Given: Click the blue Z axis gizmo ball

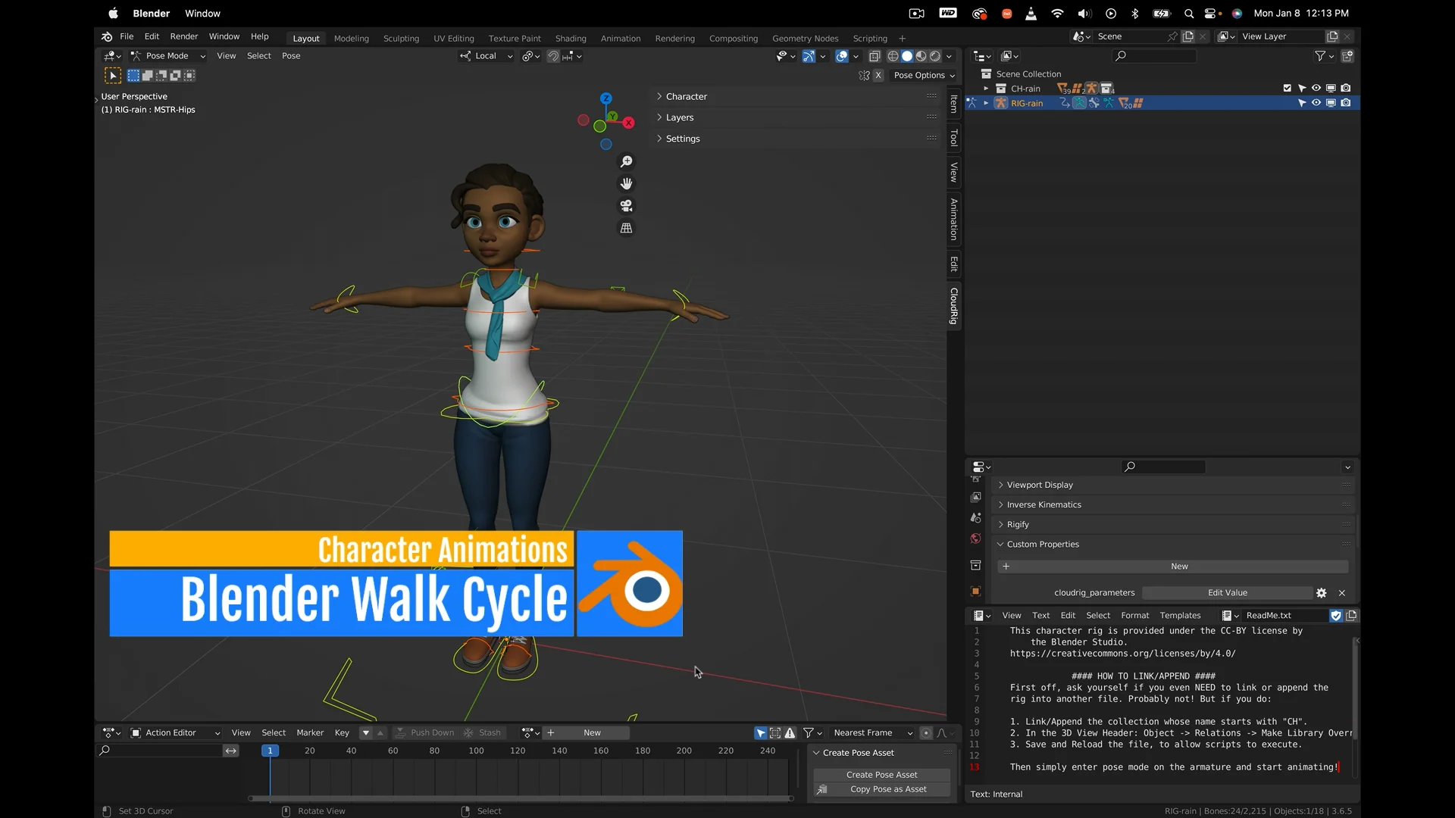Looking at the screenshot, I should pyautogui.click(x=606, y=98).
